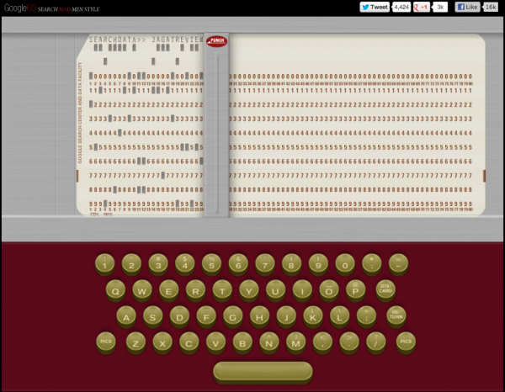Tap the G key
This screenshot has height=392, width=505.
pos(233,316)
